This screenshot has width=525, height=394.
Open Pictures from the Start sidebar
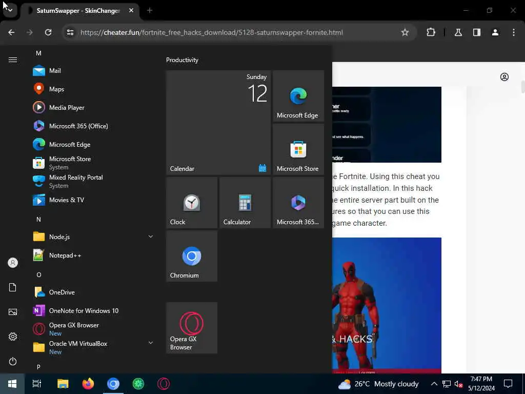(x=13, y=312)
